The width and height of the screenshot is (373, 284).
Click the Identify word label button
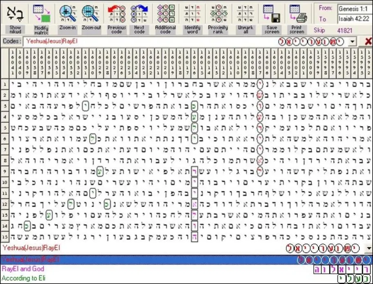click(x=192, y=30)
